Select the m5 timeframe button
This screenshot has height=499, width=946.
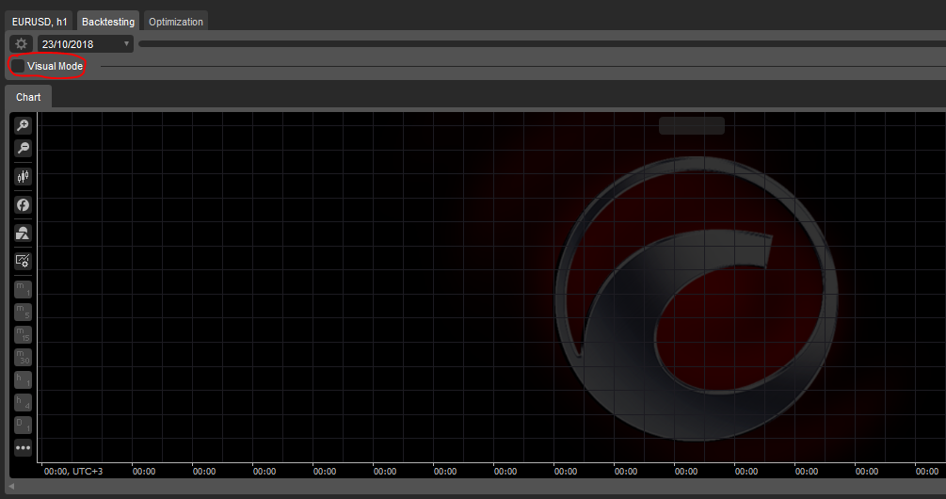[x=23, y=312]
